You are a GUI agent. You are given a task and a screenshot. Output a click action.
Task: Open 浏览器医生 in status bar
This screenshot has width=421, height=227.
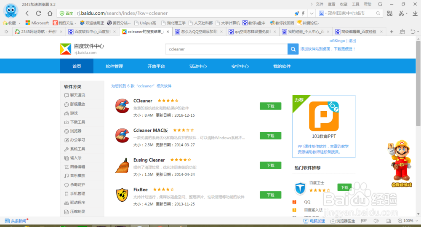[x=343, y=221]
